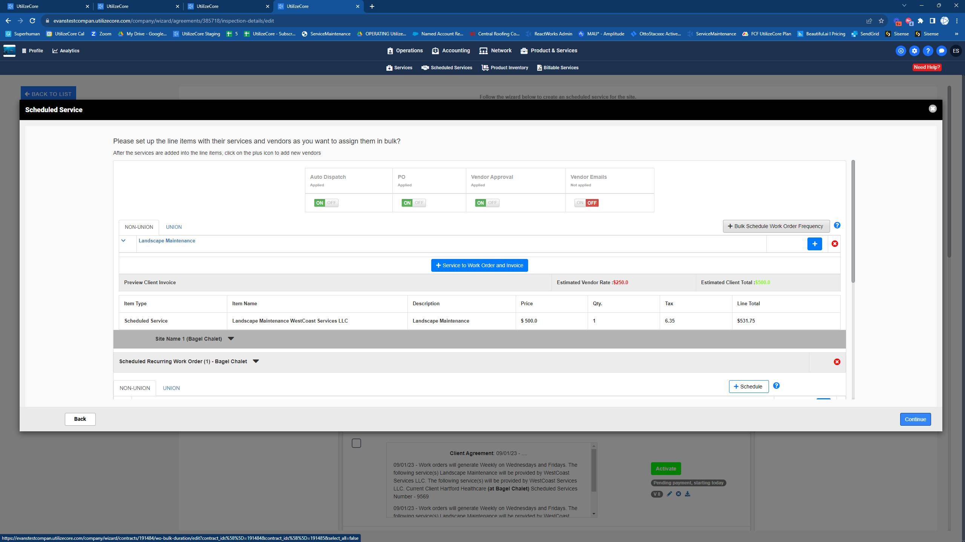The image size is (965, 542).
Task: Open the chat messages icon
Action: pos(941,51)
